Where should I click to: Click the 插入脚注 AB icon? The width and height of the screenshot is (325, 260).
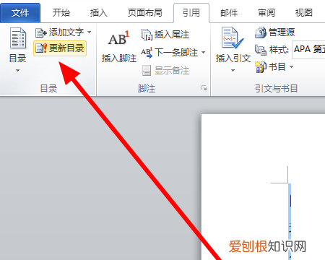pyautogui.click(x=118, y=38)
